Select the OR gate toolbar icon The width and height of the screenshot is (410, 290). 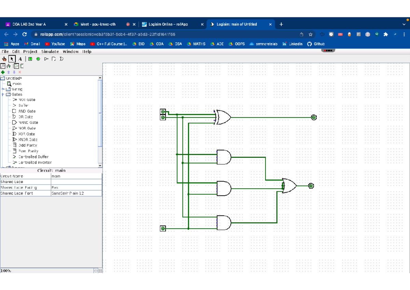coord(61,59)
